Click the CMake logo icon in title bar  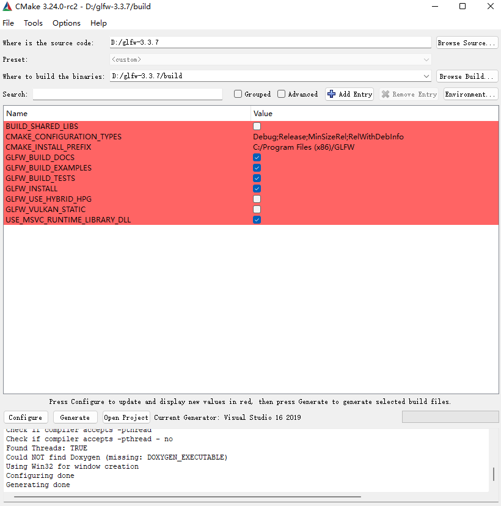7,7
